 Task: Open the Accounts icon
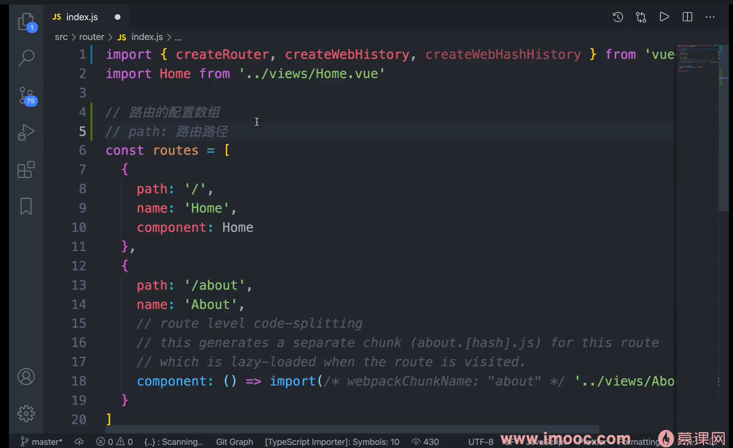point(26,377)
